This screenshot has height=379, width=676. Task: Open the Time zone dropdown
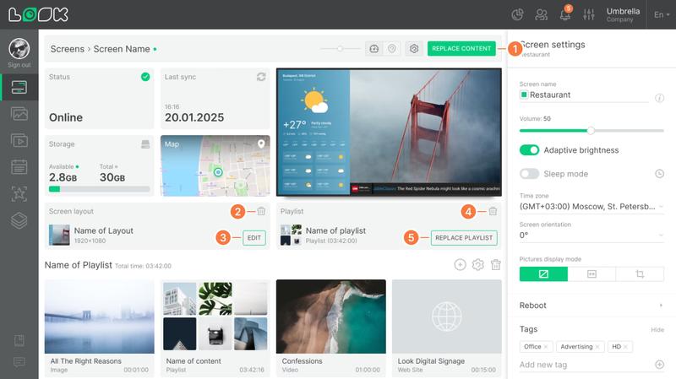[x=591, y=206]
